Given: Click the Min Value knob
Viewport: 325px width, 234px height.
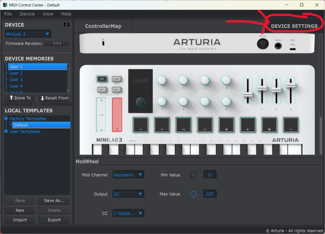Looking at the screenshot, I should point(193,175).
